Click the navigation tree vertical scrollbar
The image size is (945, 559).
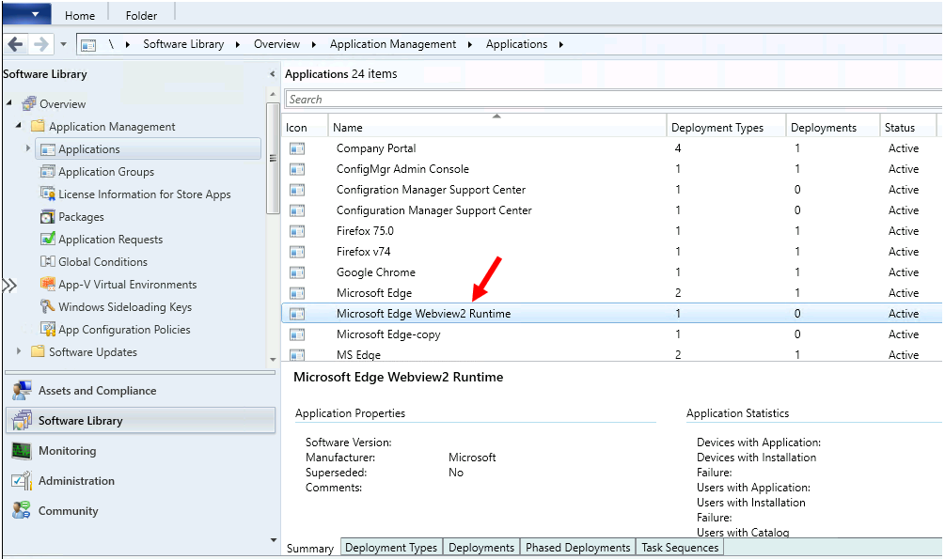[273, 158]
